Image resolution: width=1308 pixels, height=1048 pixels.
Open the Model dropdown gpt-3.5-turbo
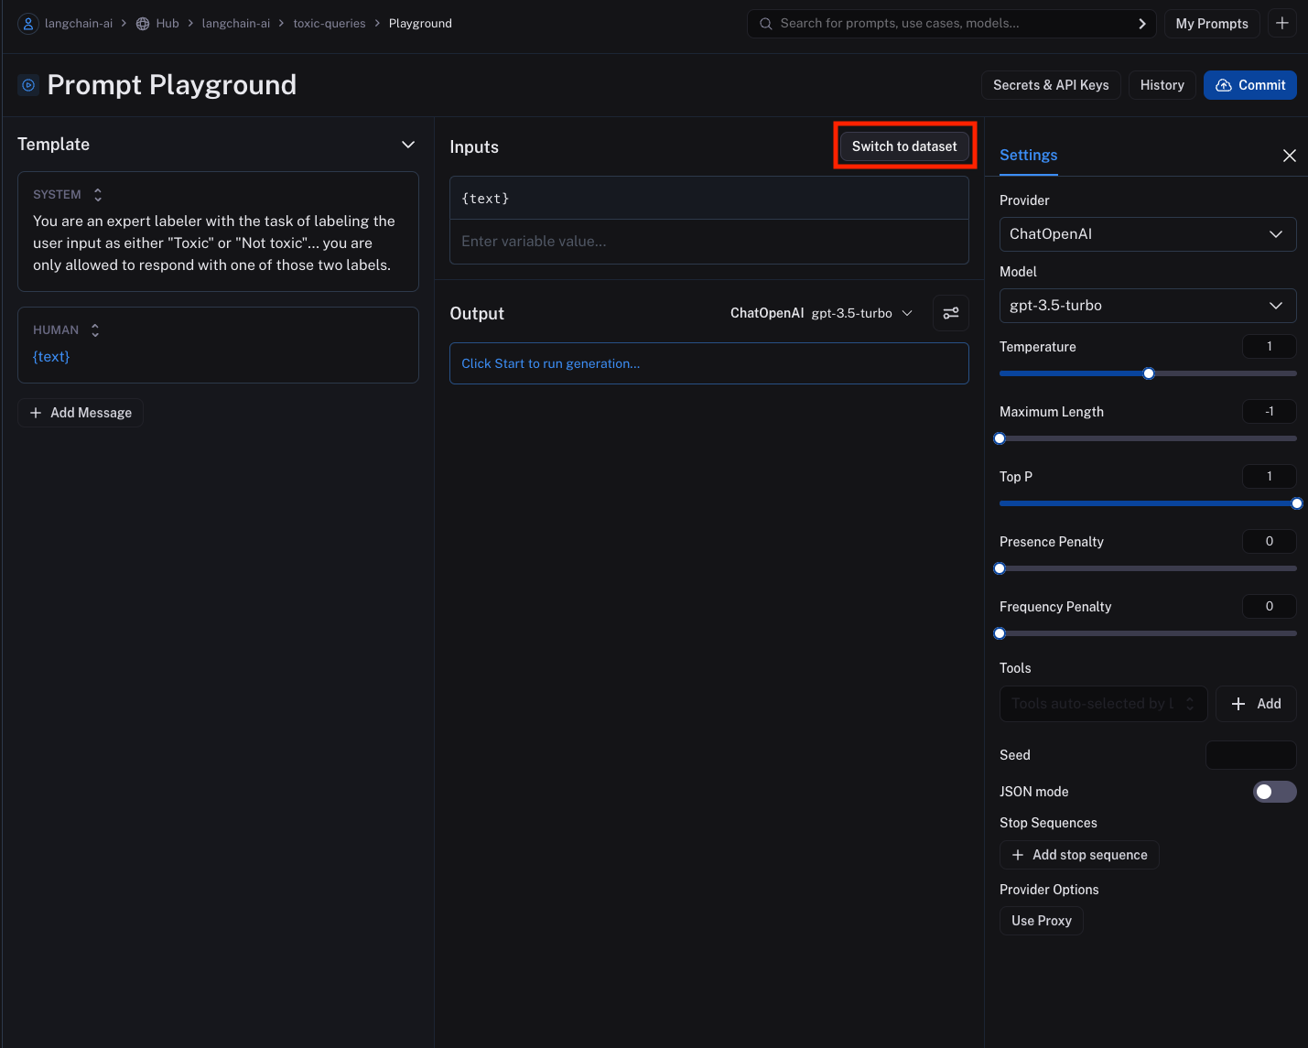coord(1147,306)
